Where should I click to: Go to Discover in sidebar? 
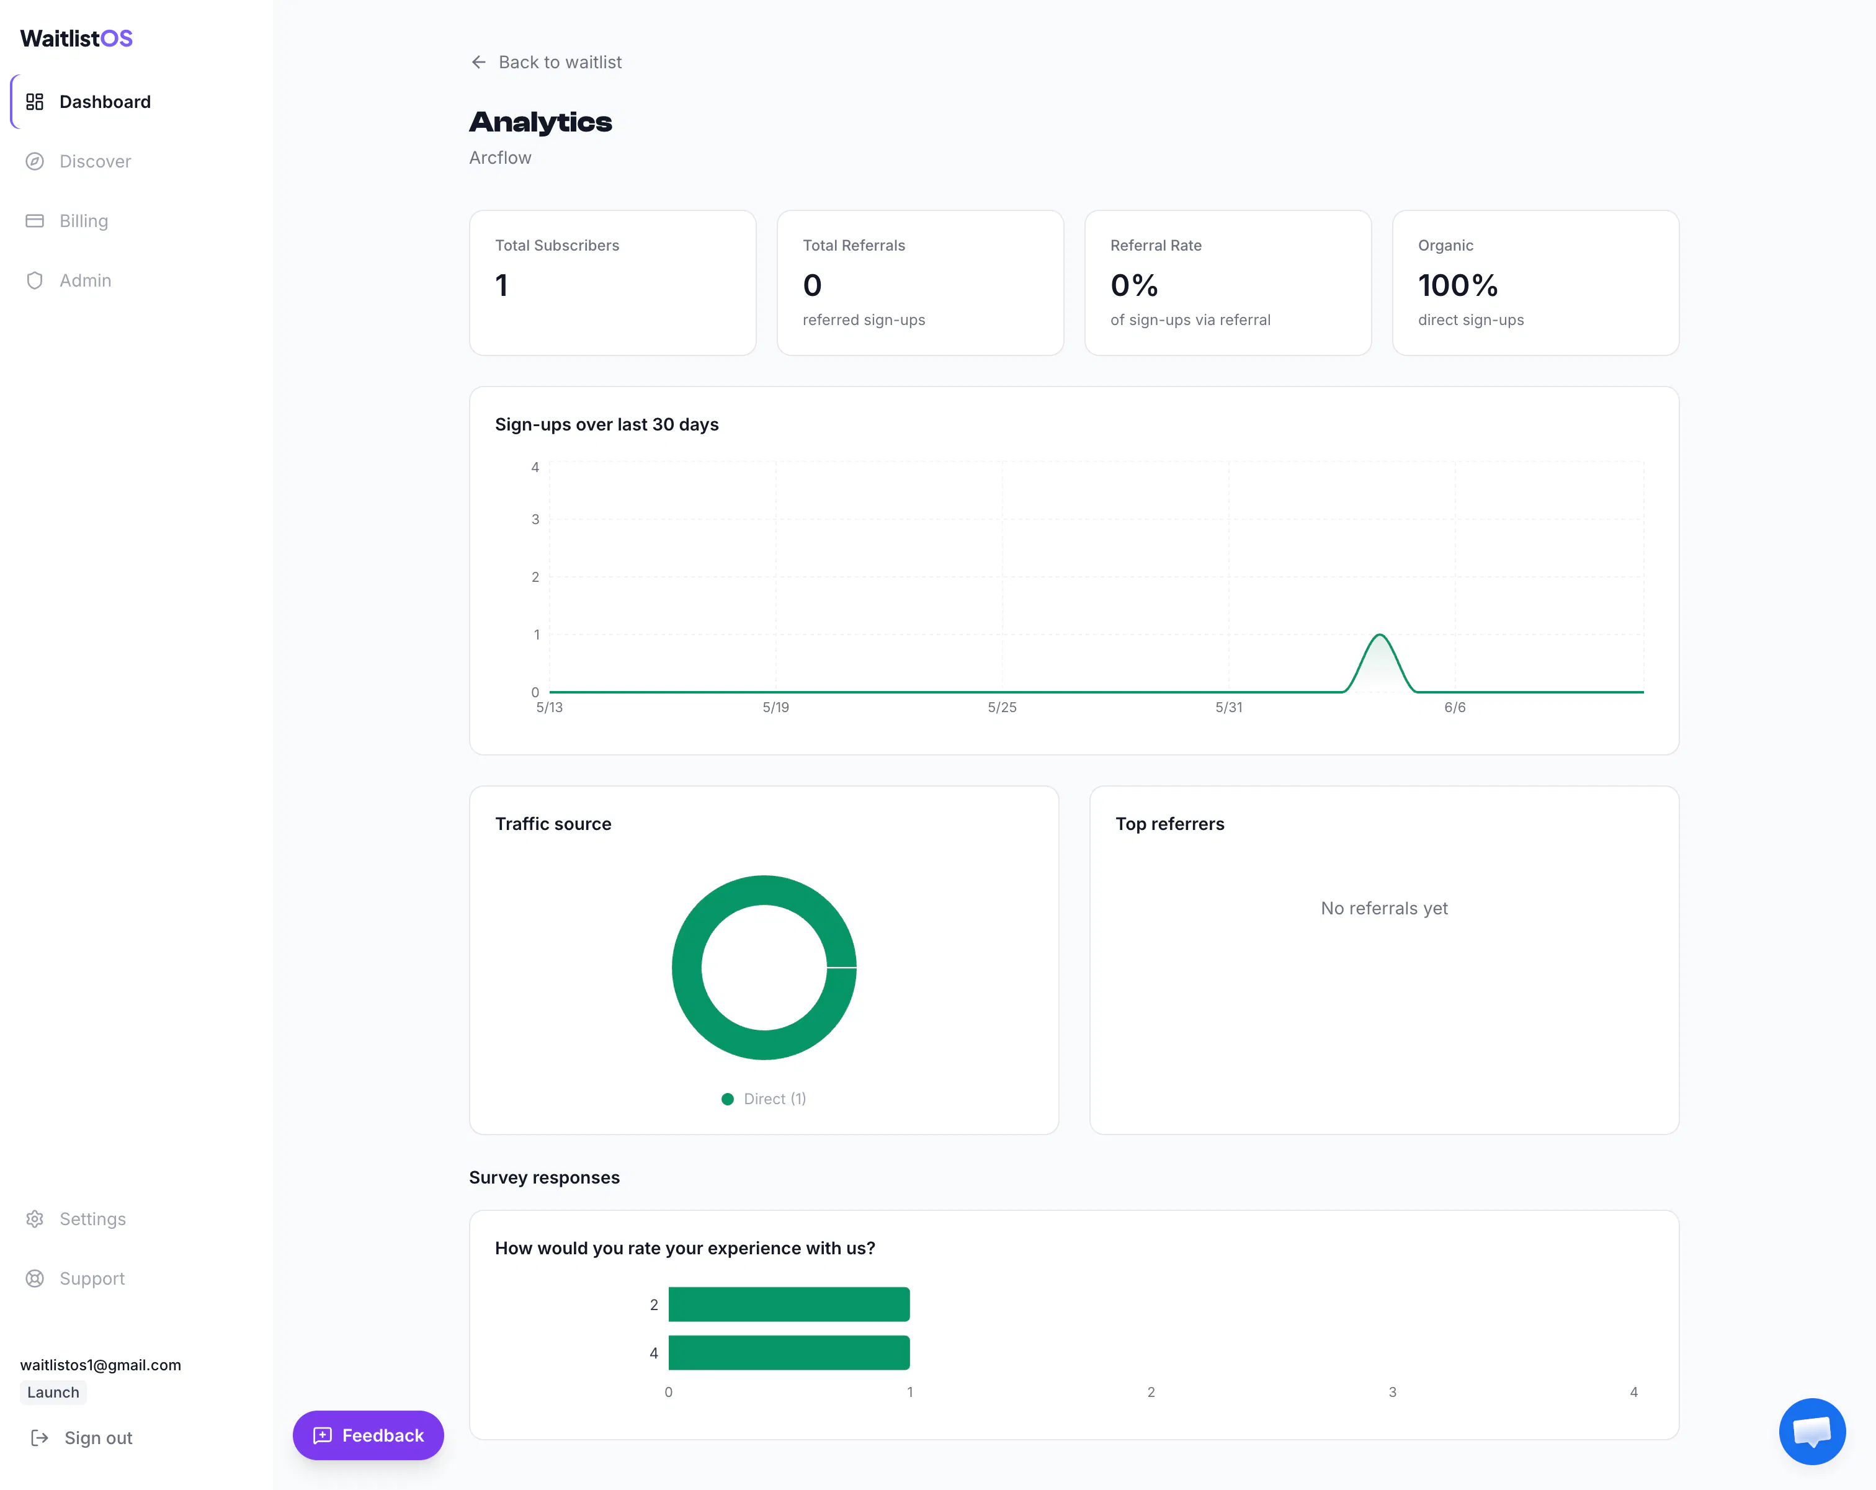pyautogui.click(x=136, y=161)
